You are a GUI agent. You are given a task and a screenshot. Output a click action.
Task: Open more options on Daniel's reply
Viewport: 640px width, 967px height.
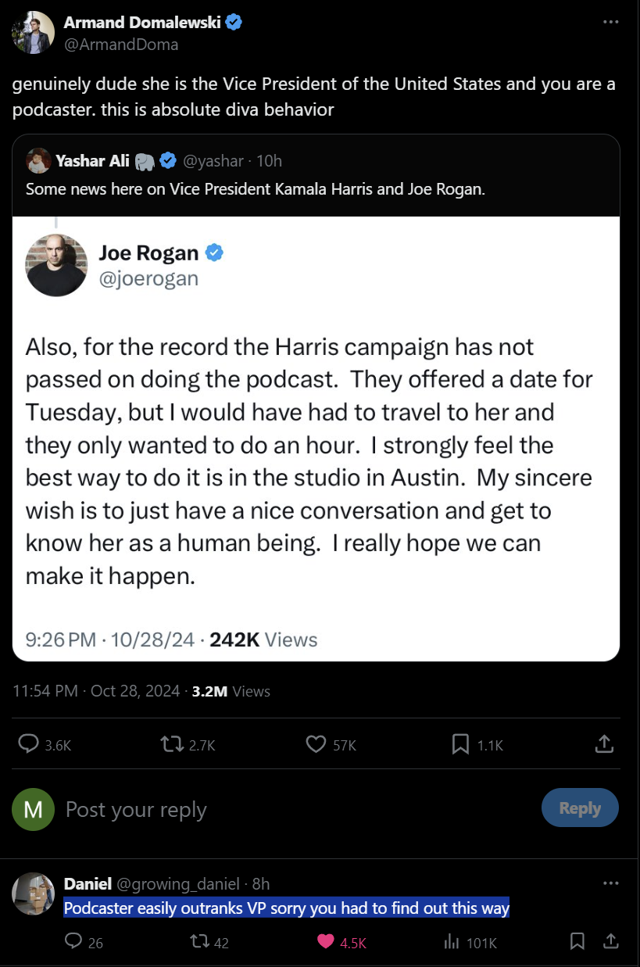click(x=610, y=883)
